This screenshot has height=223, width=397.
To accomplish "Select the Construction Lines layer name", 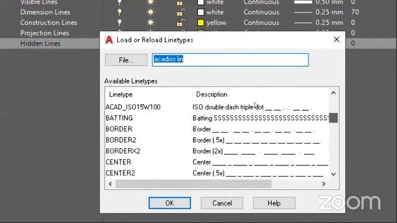I will click(x=48, y=22).
